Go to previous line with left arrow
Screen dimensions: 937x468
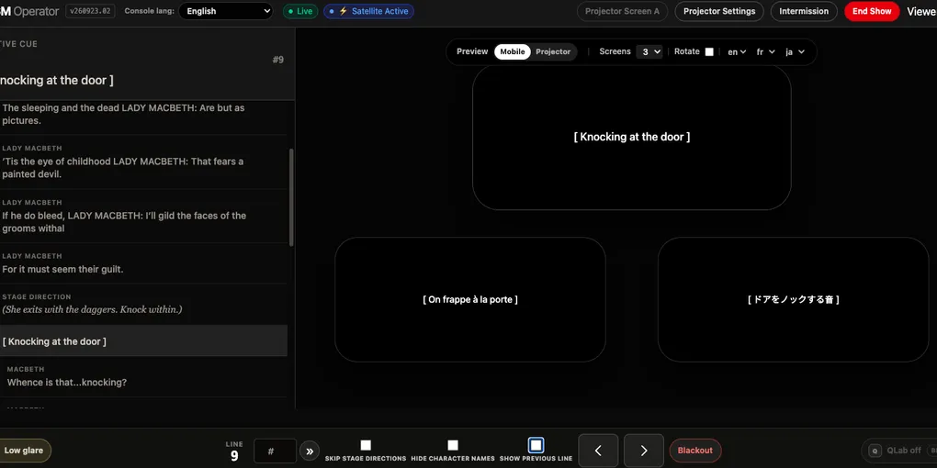pyautogui.click(x=598, y=451)
